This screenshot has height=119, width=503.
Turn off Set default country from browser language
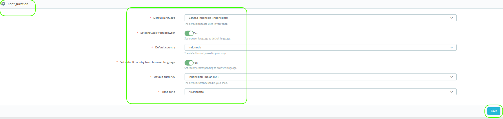pyautogui.click(x=189, y=63)
